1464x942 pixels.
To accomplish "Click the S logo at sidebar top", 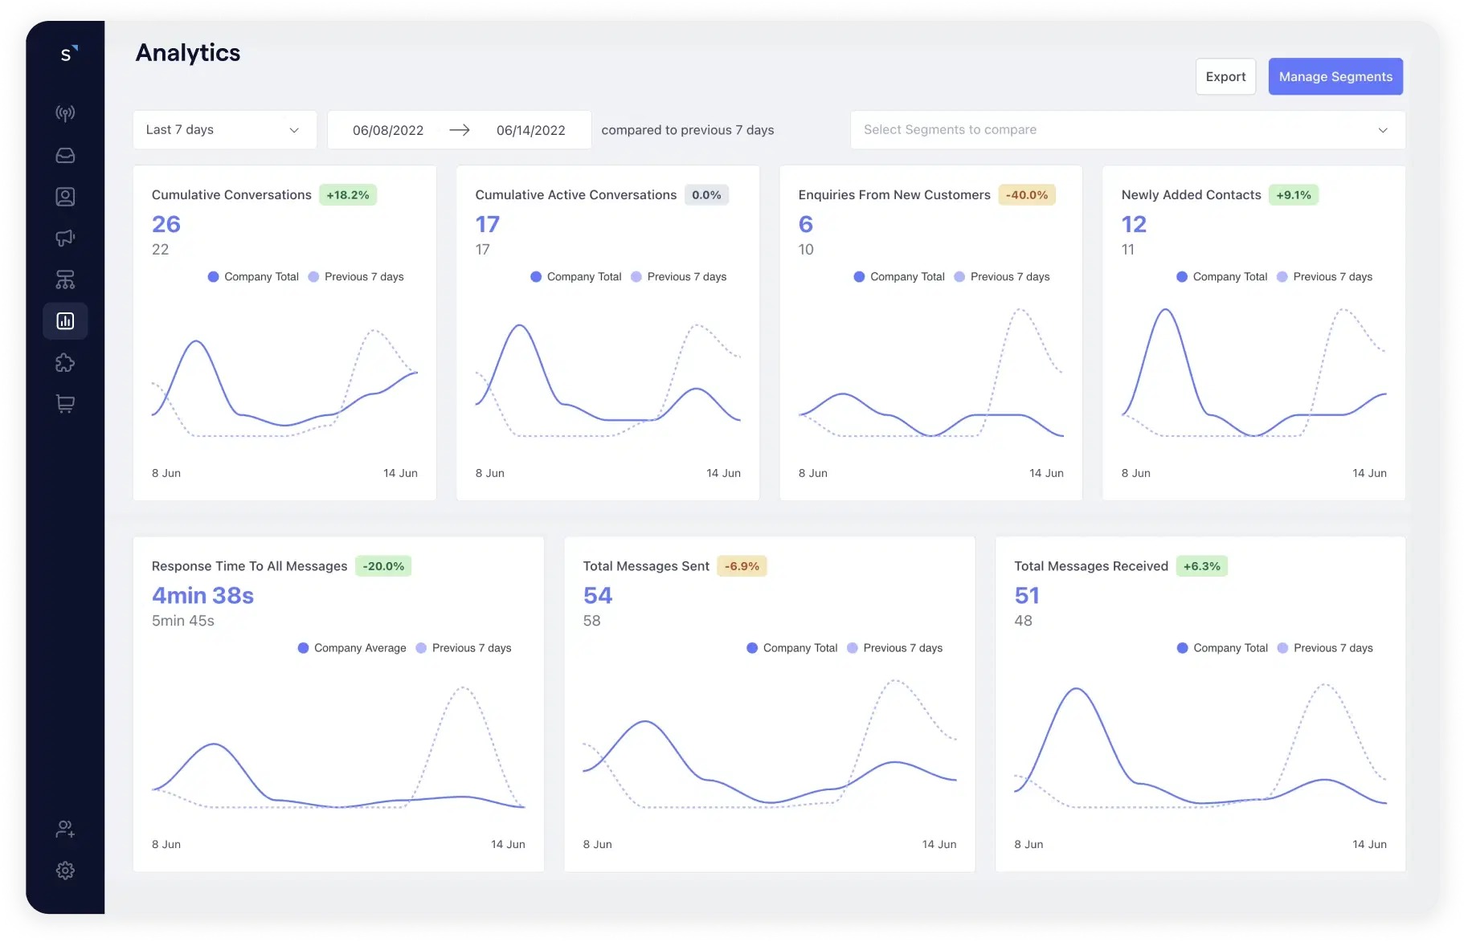I will click(x=67, y=54).
